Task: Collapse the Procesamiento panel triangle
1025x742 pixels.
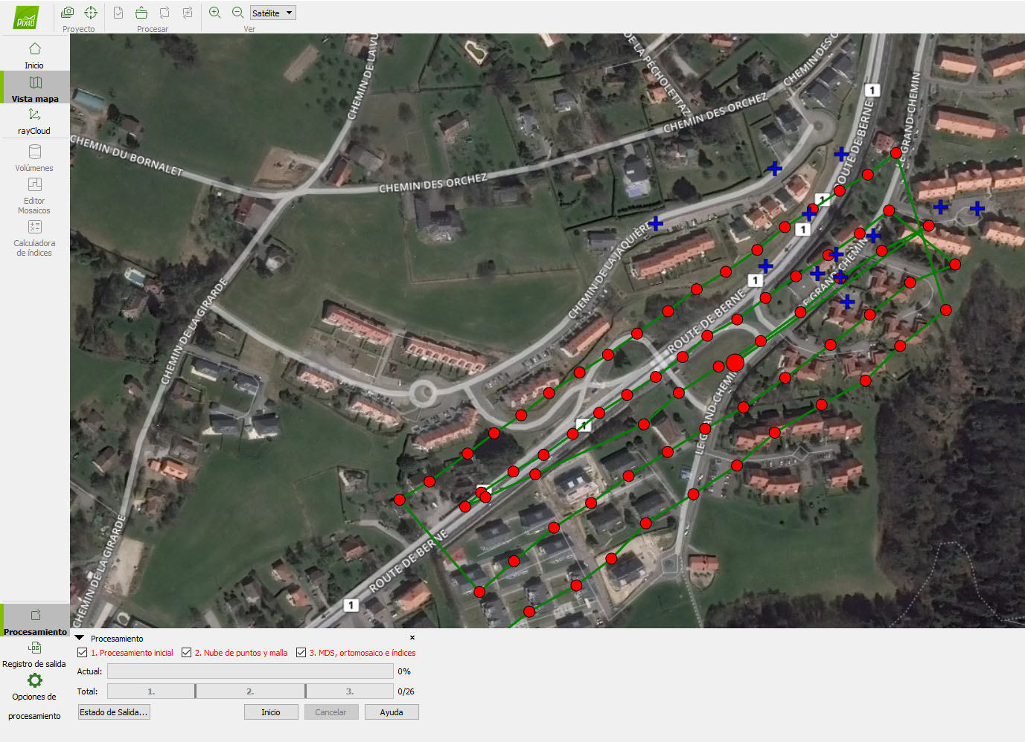Action: [80, 638]
